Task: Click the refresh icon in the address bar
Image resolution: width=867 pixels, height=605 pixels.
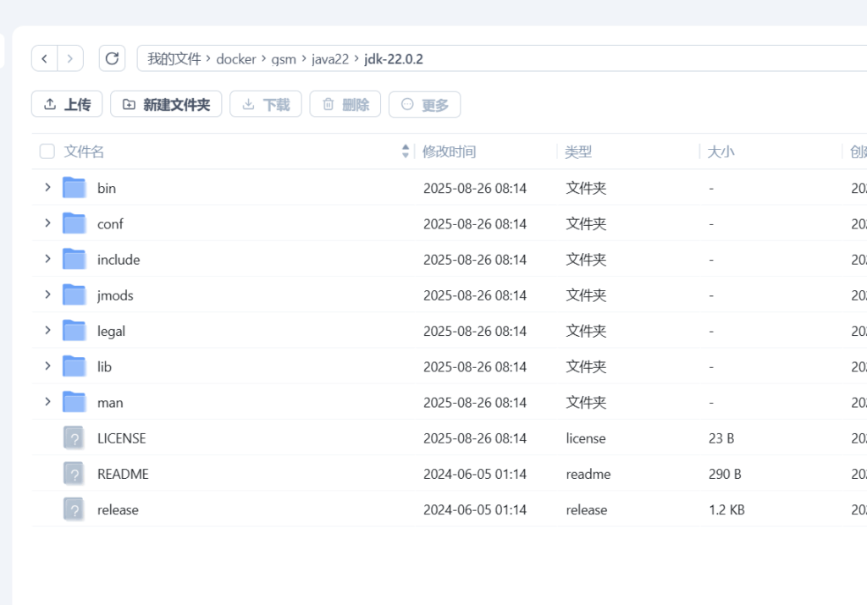Action: (112, 58)
